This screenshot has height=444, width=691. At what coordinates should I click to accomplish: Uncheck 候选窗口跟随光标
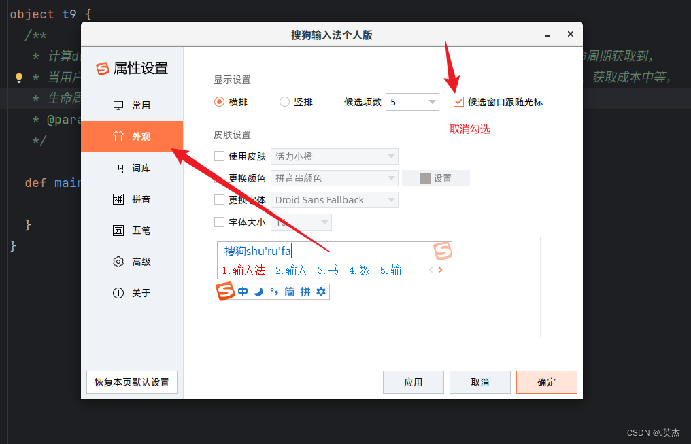pos(458,101)
